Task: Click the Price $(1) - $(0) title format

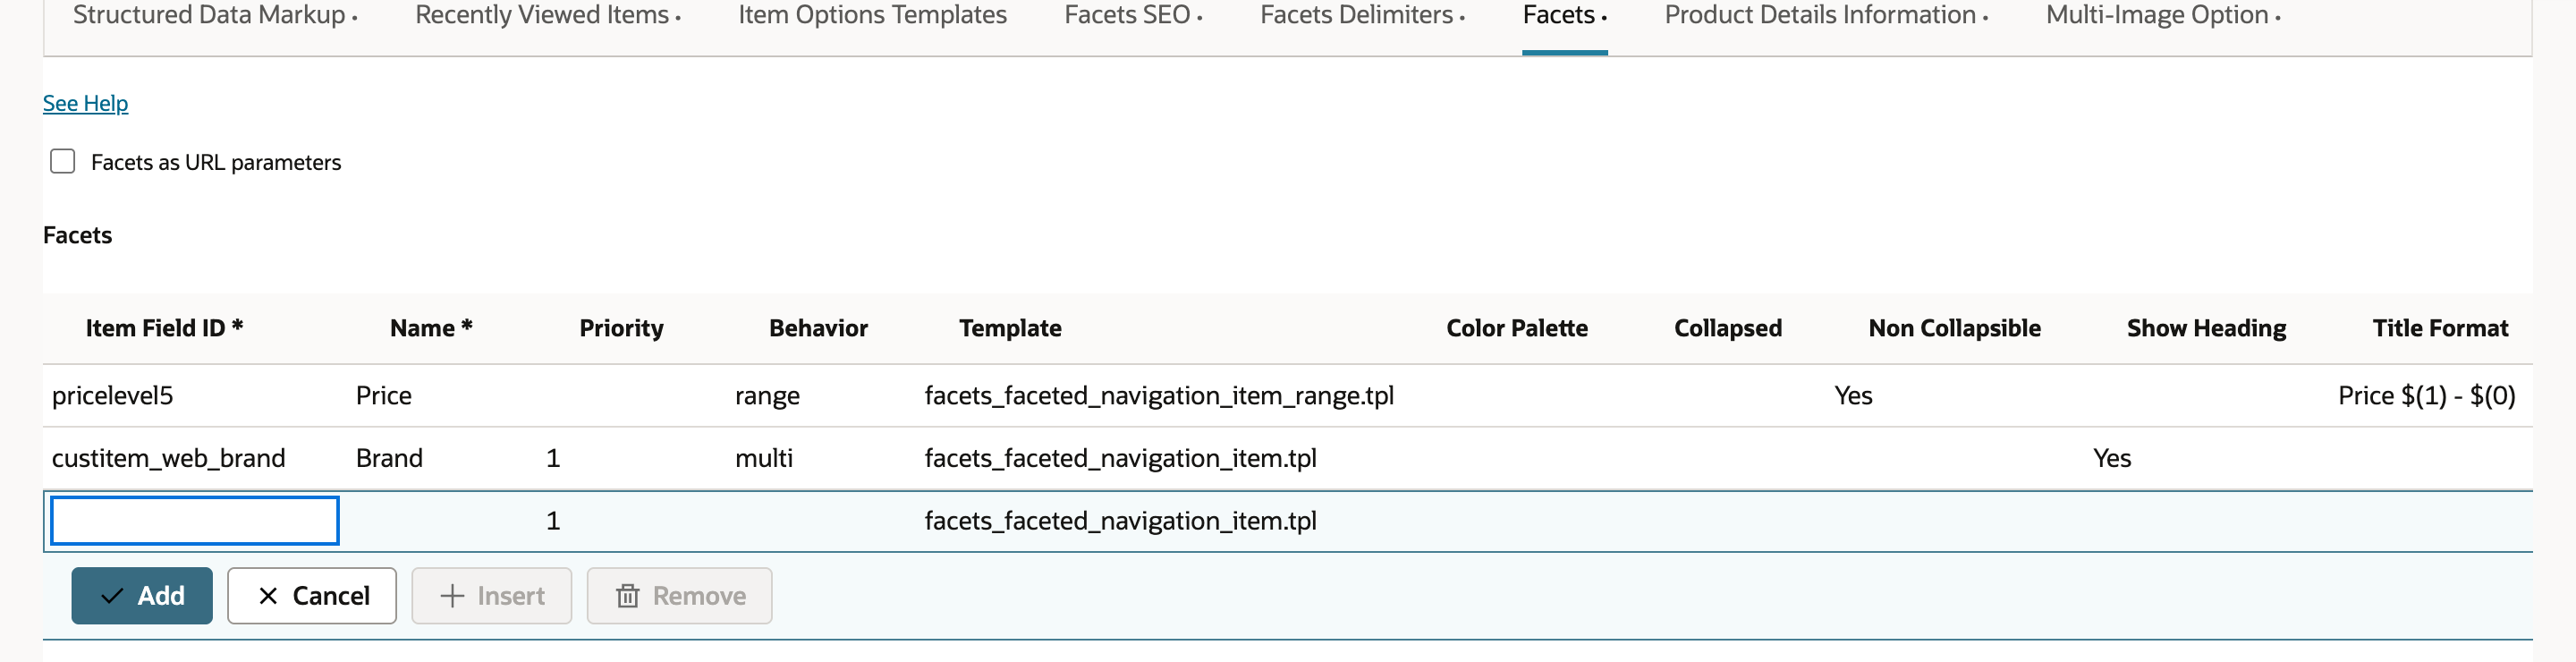Action: pyautogui.click(x=2426, y=396)
